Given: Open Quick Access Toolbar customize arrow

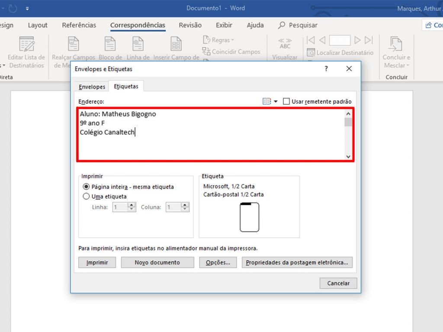Looking at the screenshot, I should click(x=27, y=9).
